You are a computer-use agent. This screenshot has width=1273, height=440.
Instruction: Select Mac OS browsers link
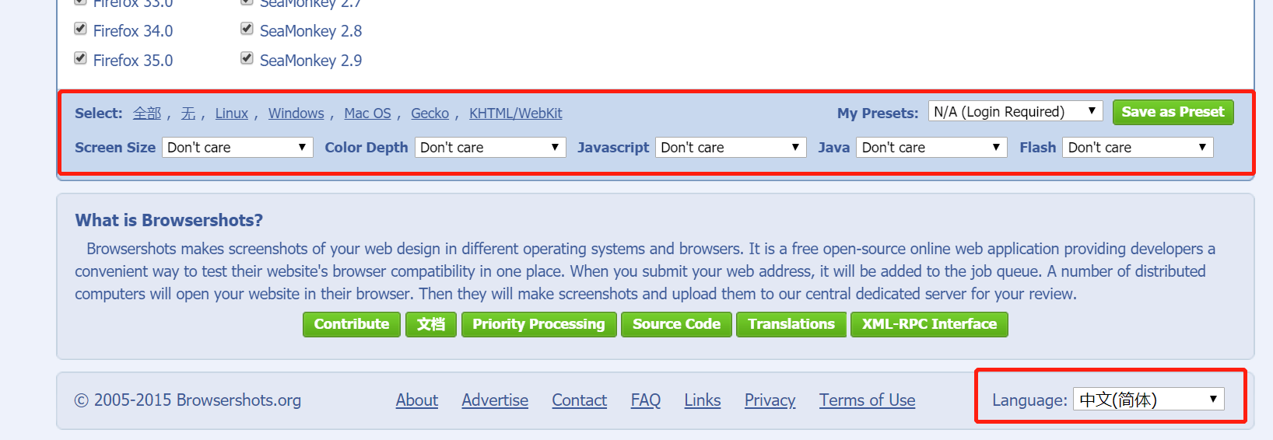pos(367,113)
